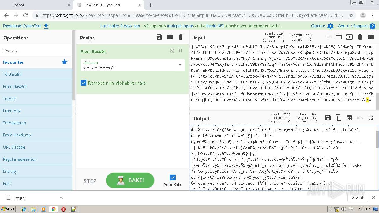Click Show all downloads button
The width and height of the screenshot is (379, 213).
[357, 197]
